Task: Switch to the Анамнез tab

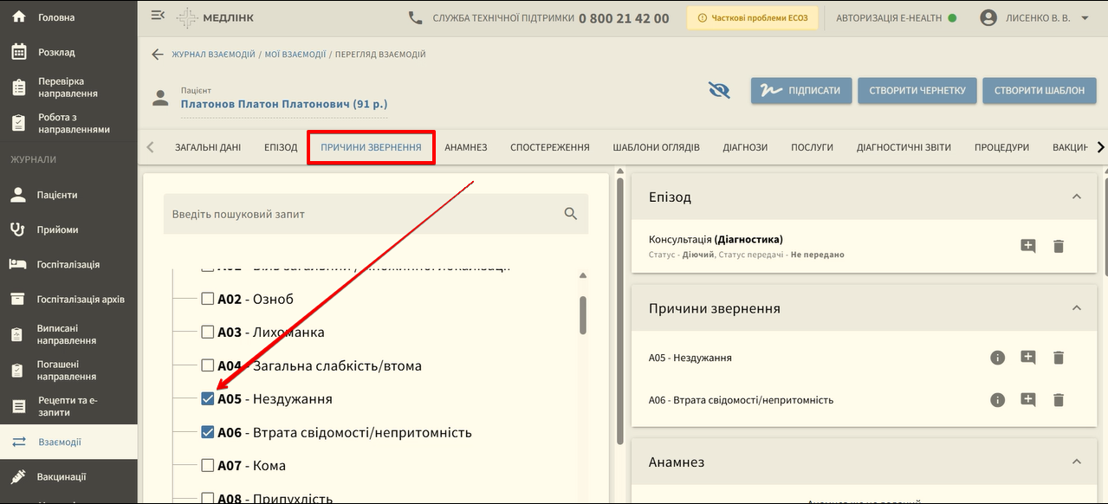Action: click(466, 147)
